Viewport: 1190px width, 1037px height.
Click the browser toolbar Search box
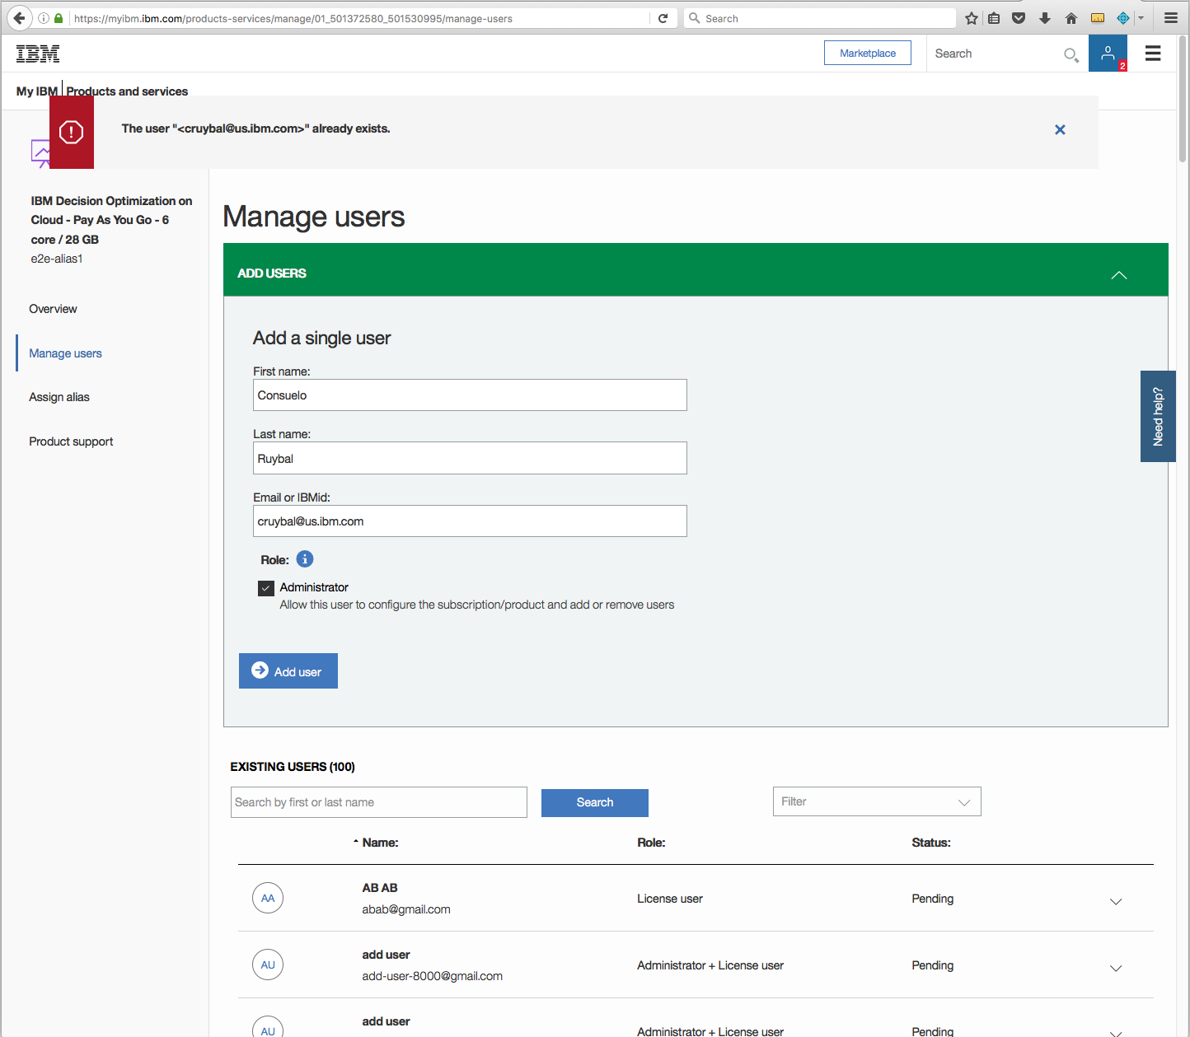coord(820,18)
